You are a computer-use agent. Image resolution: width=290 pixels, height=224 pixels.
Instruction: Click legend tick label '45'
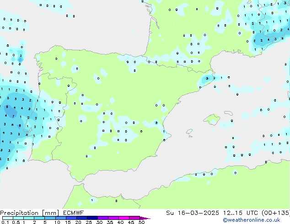tap(131, 222)
